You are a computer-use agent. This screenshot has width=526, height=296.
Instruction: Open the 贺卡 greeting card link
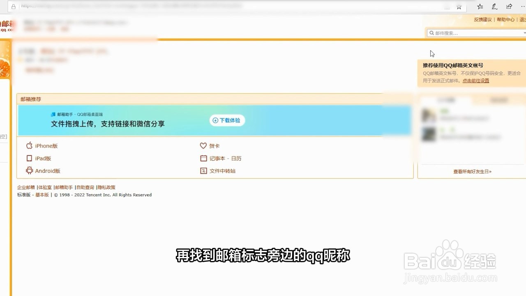(x=215, y=146)
